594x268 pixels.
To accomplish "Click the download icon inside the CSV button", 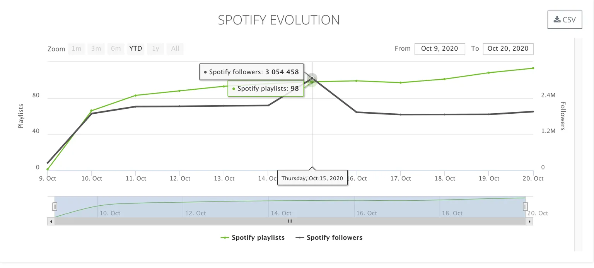I will 557,19.
